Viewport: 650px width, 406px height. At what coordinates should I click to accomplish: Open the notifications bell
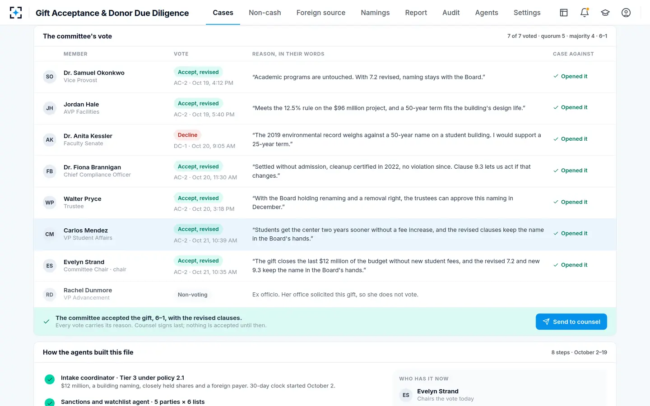585,13
